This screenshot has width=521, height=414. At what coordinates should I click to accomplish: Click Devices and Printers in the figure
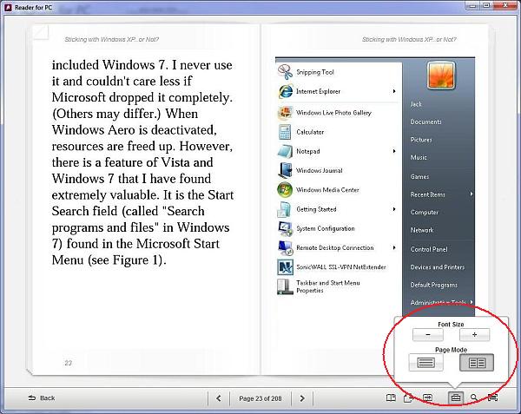coord(438,267)
